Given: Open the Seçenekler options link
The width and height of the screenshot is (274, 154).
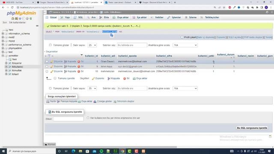Looking at the screenshot, I should pos(52,51).
